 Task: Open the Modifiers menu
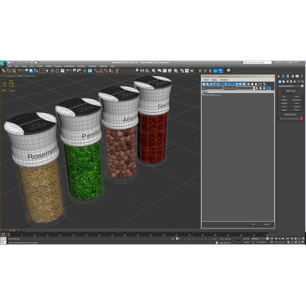click(x=49, y=66)
